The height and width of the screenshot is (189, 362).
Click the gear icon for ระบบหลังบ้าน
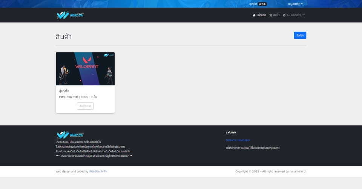284,15
